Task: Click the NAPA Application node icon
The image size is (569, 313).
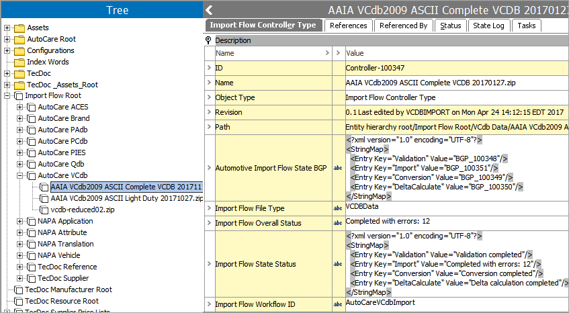Action: [32, 221]
